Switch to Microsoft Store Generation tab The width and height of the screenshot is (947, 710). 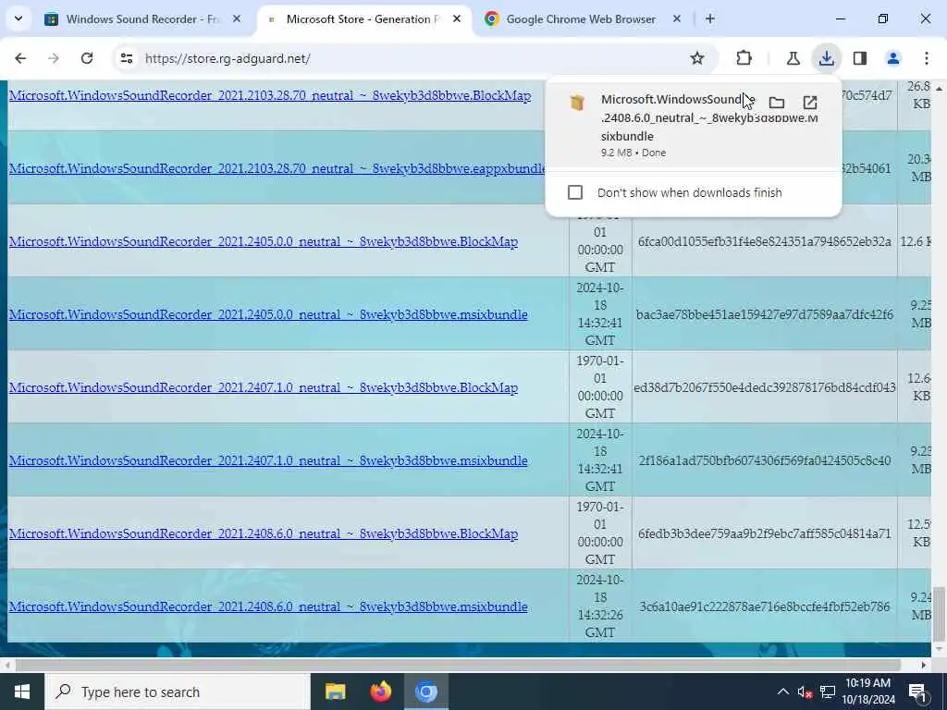(364, 19)
